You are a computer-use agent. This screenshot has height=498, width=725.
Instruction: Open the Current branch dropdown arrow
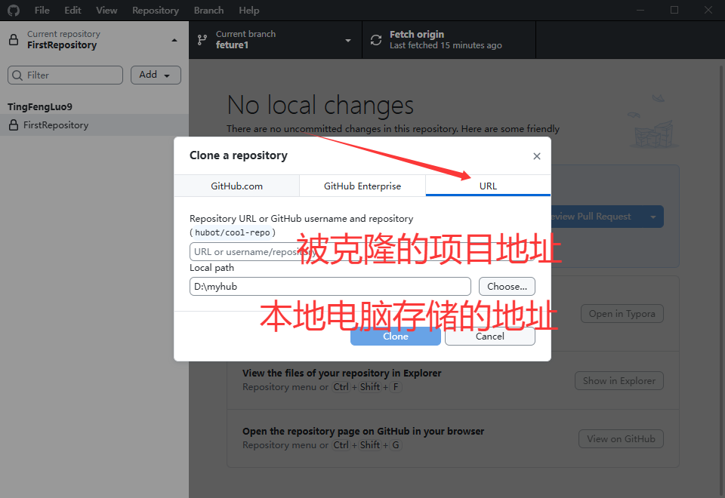click(x=348, y=40)
